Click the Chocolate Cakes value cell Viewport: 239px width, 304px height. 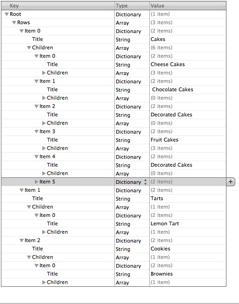click(188, 89)
